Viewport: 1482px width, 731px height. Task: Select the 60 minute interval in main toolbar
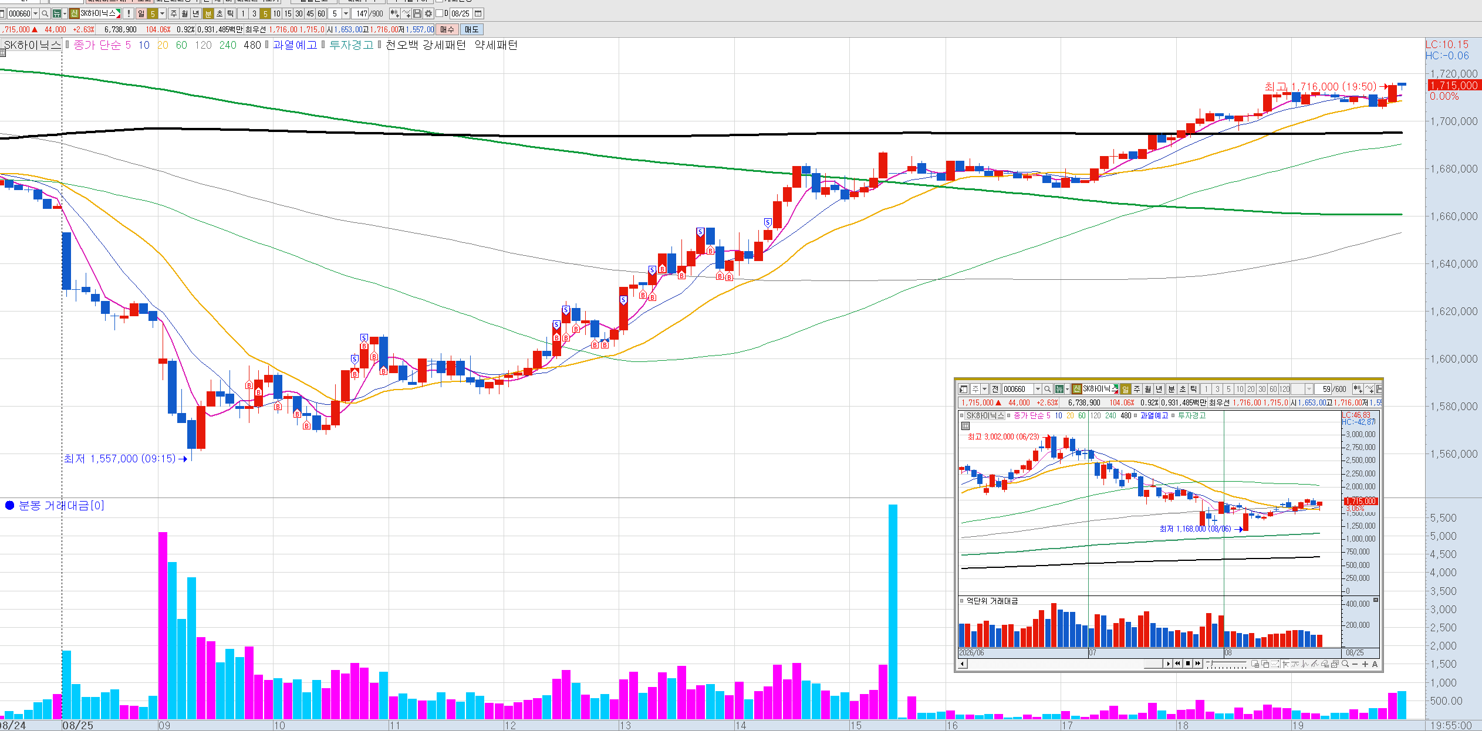pyautogui.click(x=321, y=13)
